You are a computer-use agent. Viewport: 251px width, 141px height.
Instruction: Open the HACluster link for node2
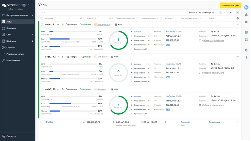coord(170,64)
